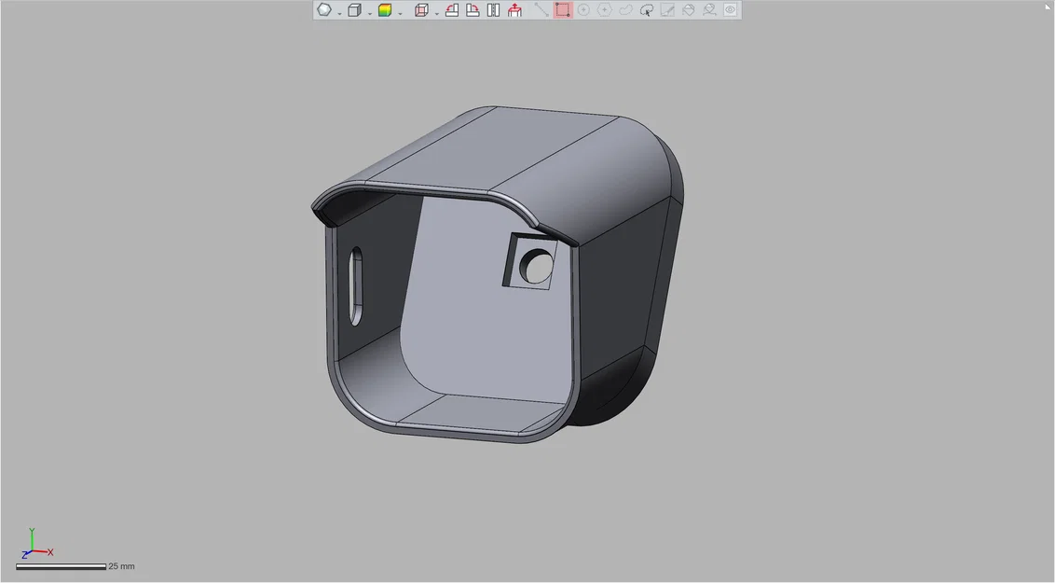Viewport: 1055px width, 583px height.
Task: Expand the color cube dropdown arrow
Action: [x=400, y=13]
